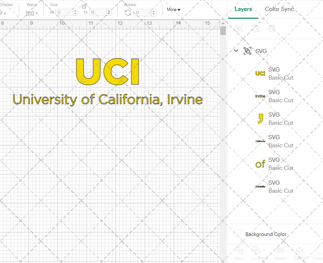Click the group layers icon
The width and height of the screenshot is (323, 263).
pyautogui.click(x=239, y=28)
